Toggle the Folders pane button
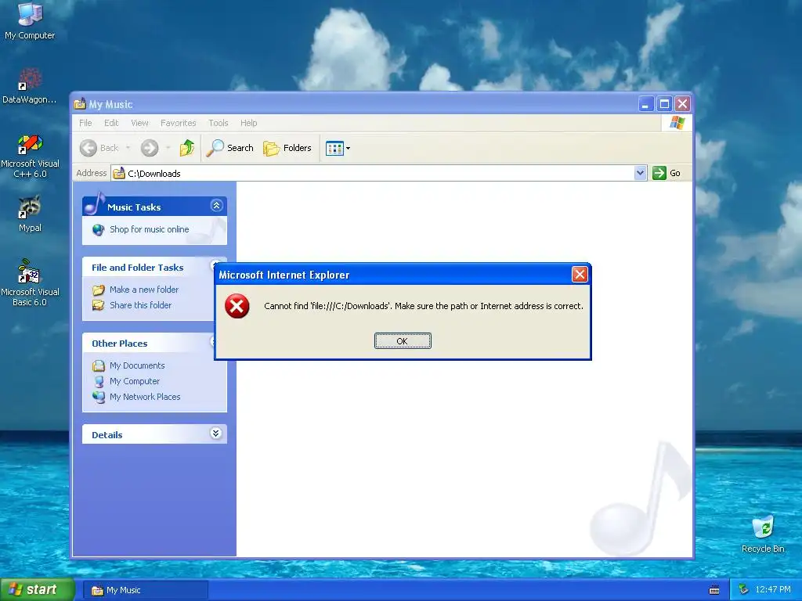The image size is (802, 601). (x=287, y=148)
